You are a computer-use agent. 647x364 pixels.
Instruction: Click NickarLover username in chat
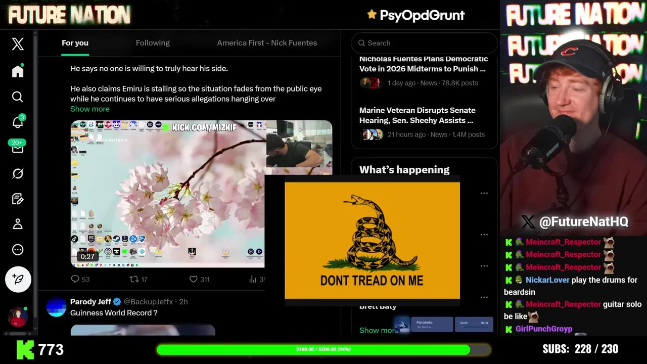(547, 280)
